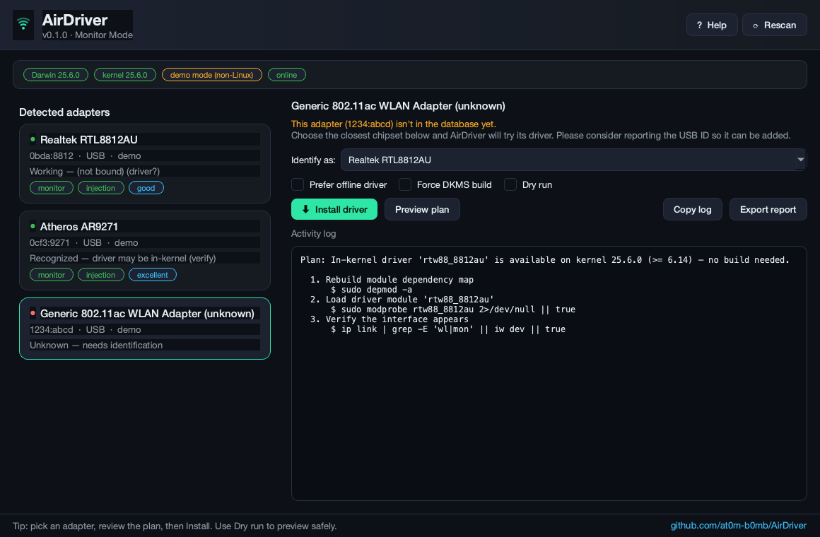Click the 'Identify as:' label

pos(313,160)
